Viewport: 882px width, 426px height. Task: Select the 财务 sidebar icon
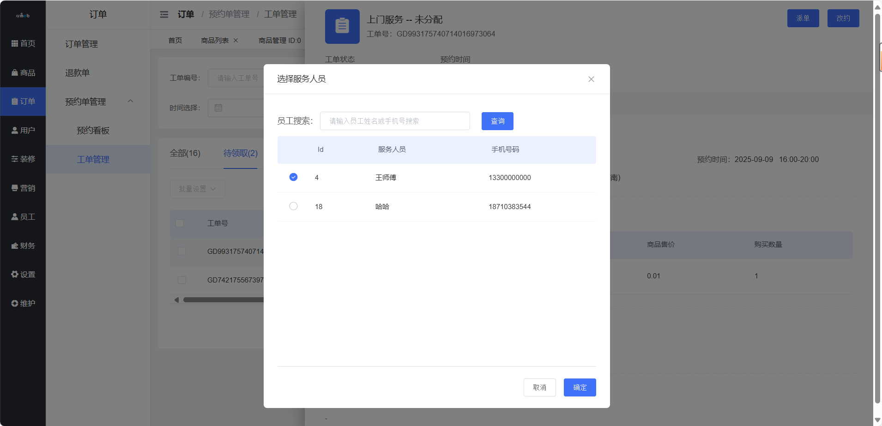(x=23, y=245)
